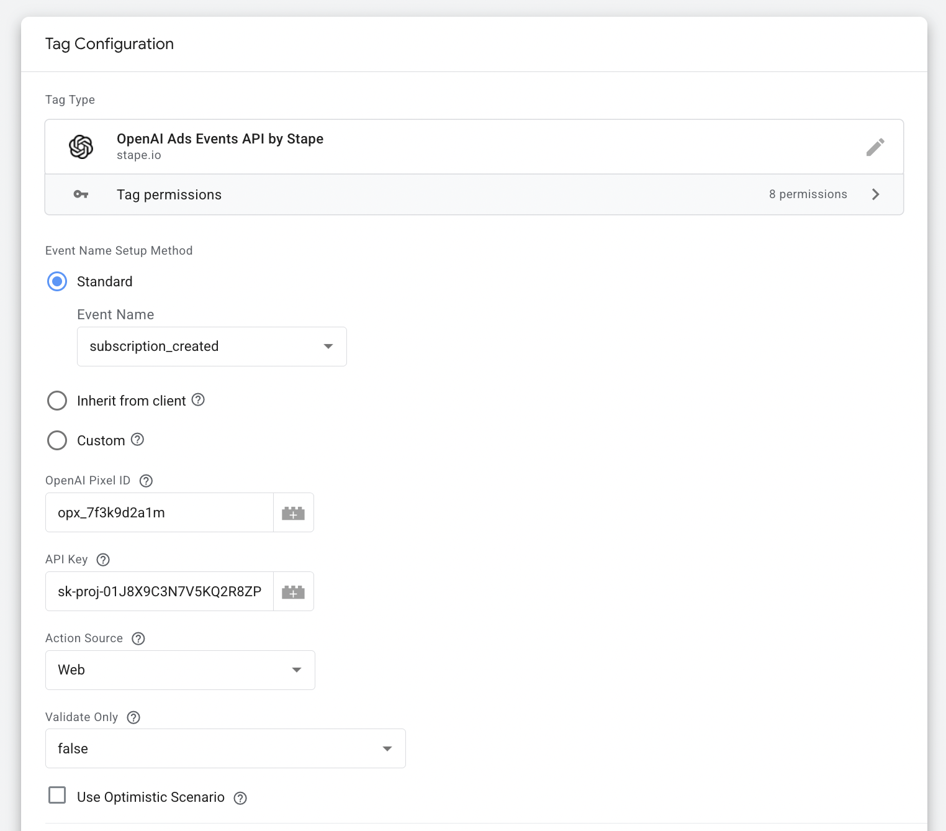This screenshot has width=946, height=831.
Task: Show help for Action Source
Action: click(x=138, y=638)
